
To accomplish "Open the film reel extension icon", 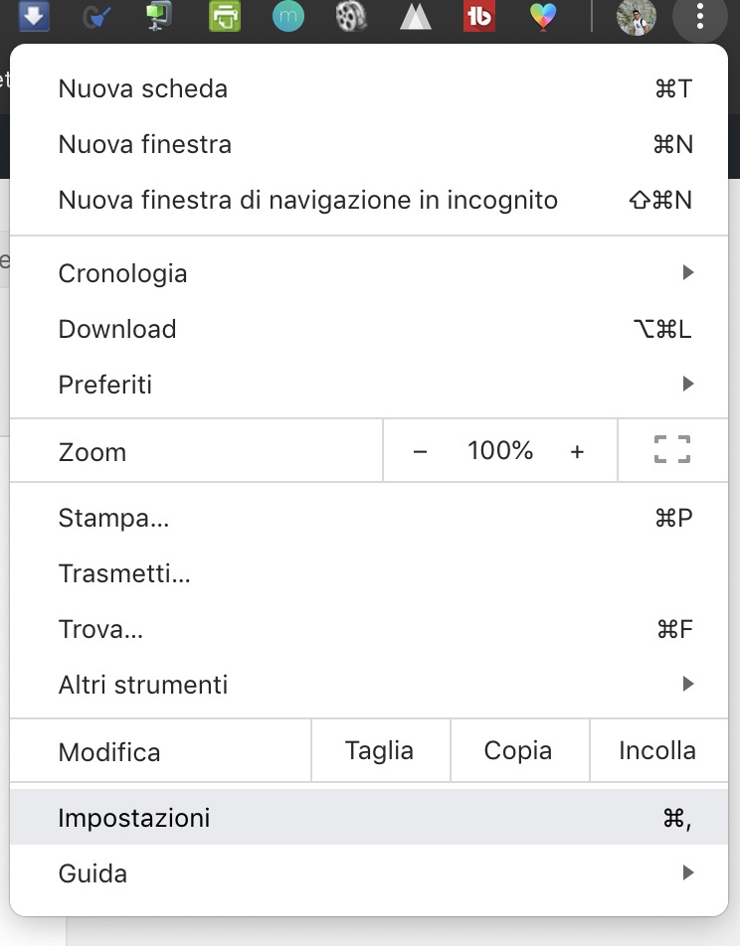I will coord(351,17).
